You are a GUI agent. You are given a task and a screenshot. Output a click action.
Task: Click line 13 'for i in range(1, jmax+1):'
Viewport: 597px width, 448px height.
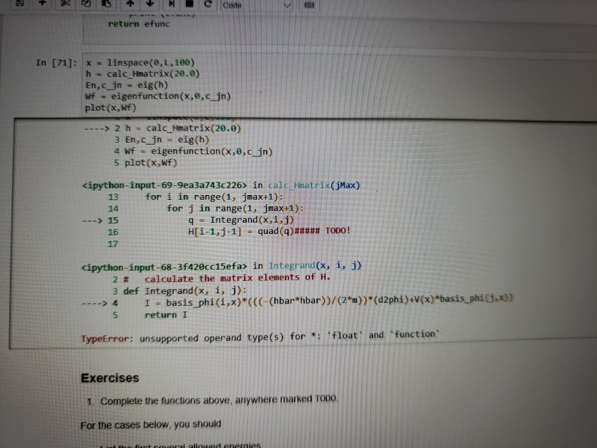[214, 197]
